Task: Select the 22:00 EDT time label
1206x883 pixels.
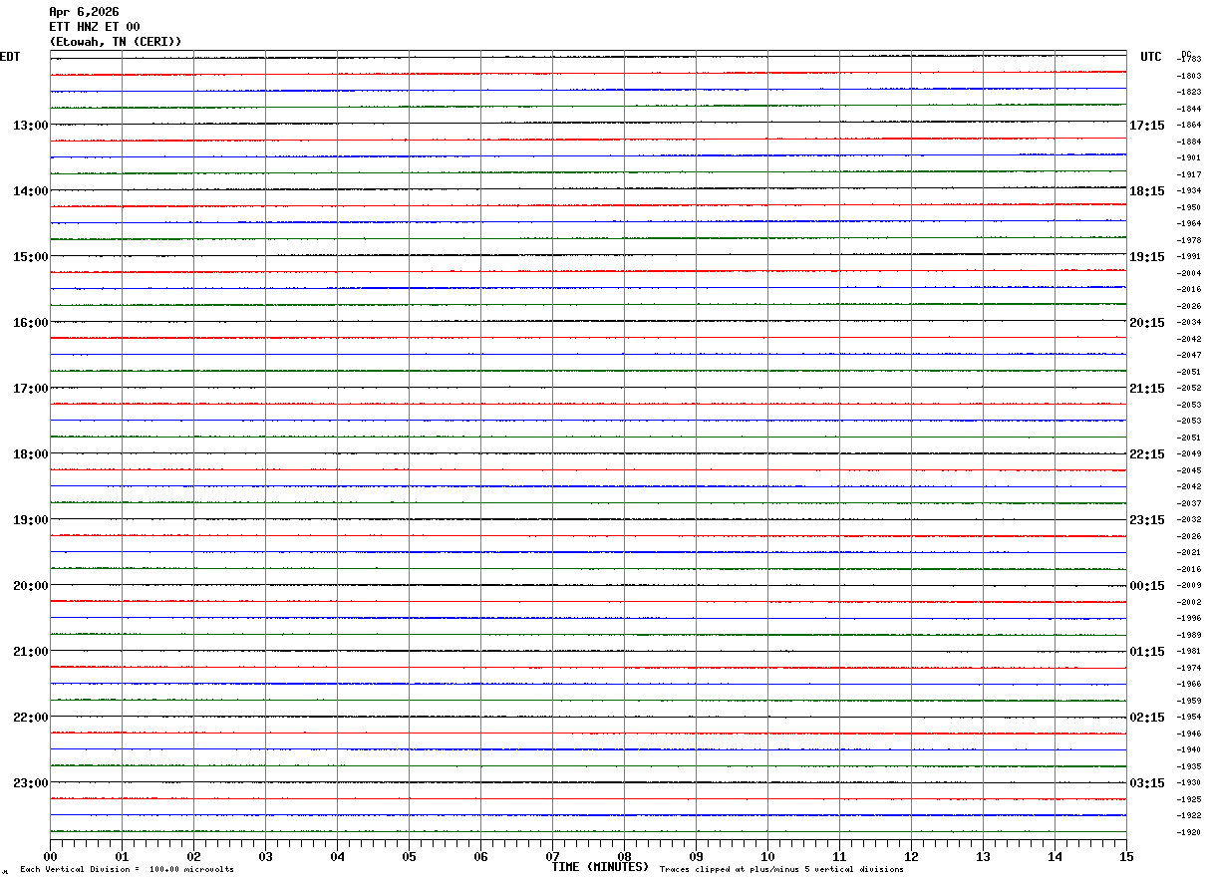Action: click(x=31, y=718)
